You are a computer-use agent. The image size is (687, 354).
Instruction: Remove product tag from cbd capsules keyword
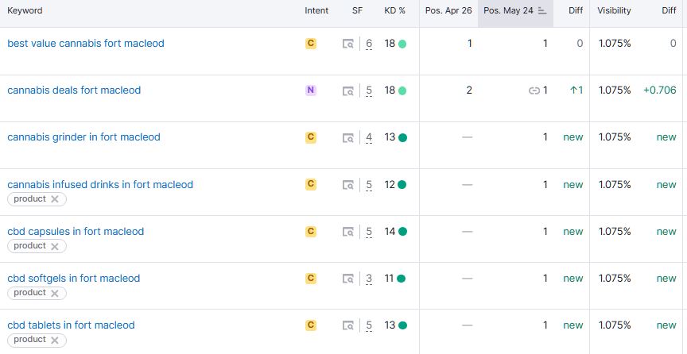(55, 247)
